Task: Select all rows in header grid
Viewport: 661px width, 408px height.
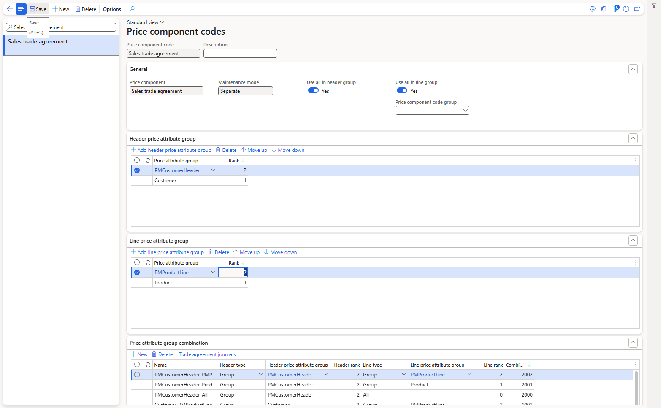Action: tap(137, 160)
